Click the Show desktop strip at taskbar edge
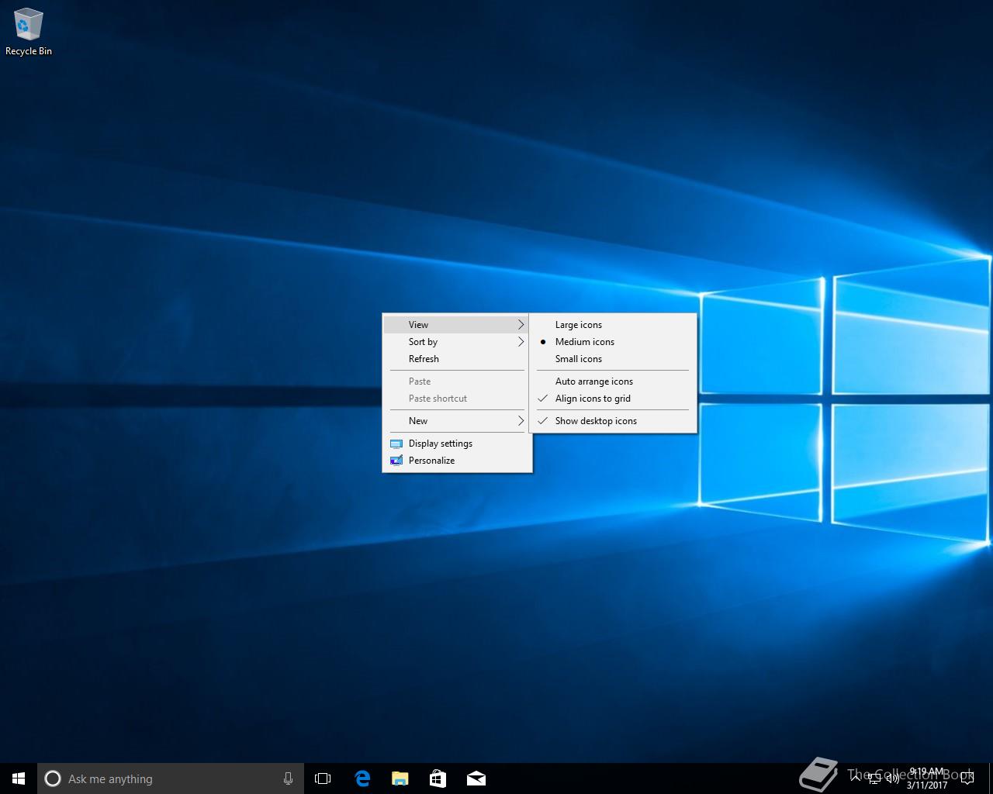Image resolution: width=993 pixels, height=794 pixels. pyautogui.click(x=991, y=778)
